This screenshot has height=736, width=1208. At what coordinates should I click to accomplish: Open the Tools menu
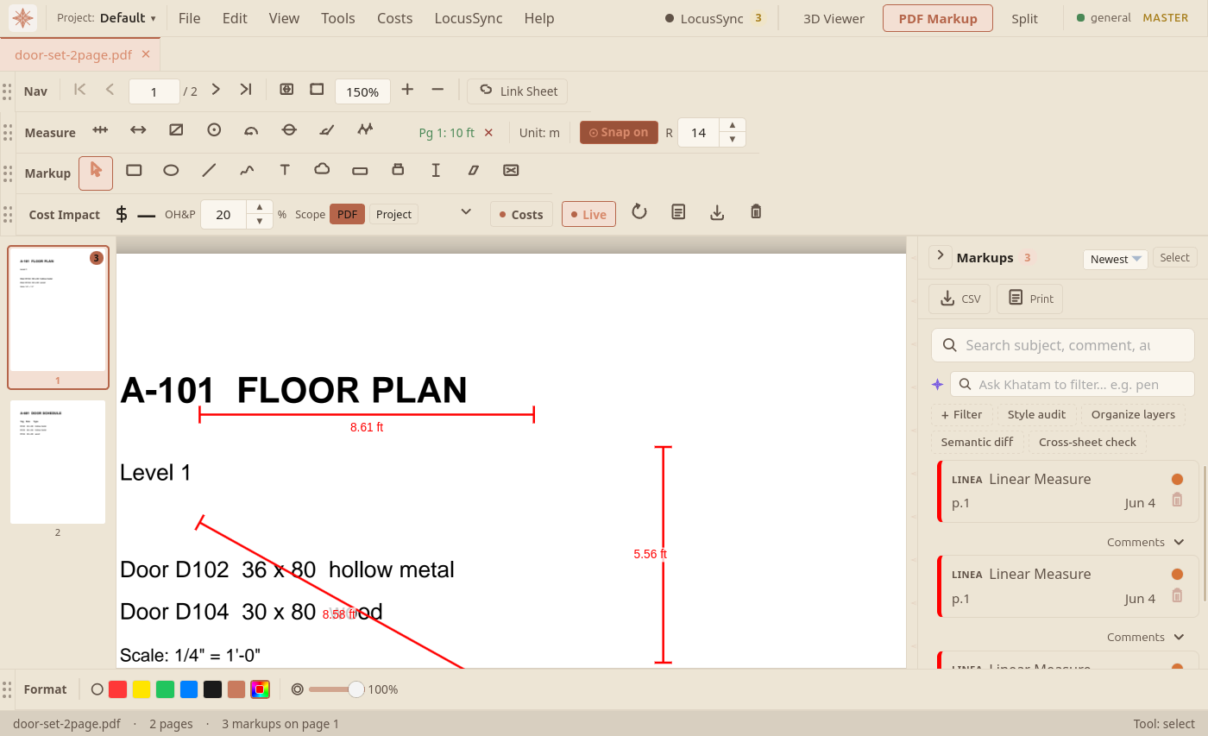(338, 18)
